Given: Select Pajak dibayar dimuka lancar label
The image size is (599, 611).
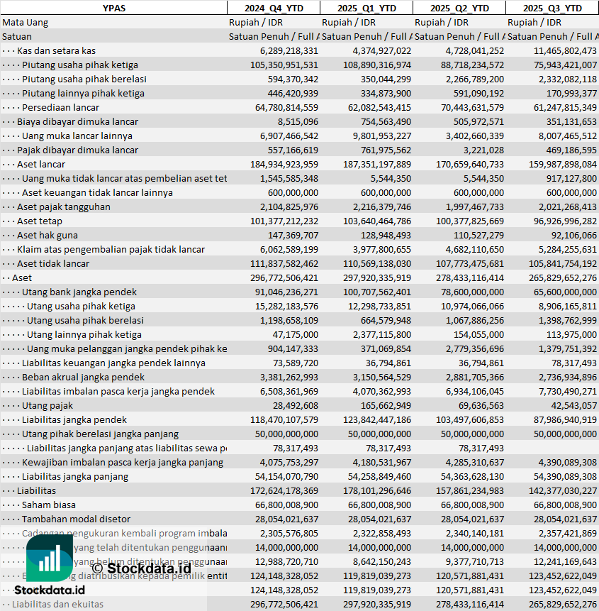Looking at the screenshot, I should [x=77, y=150].
